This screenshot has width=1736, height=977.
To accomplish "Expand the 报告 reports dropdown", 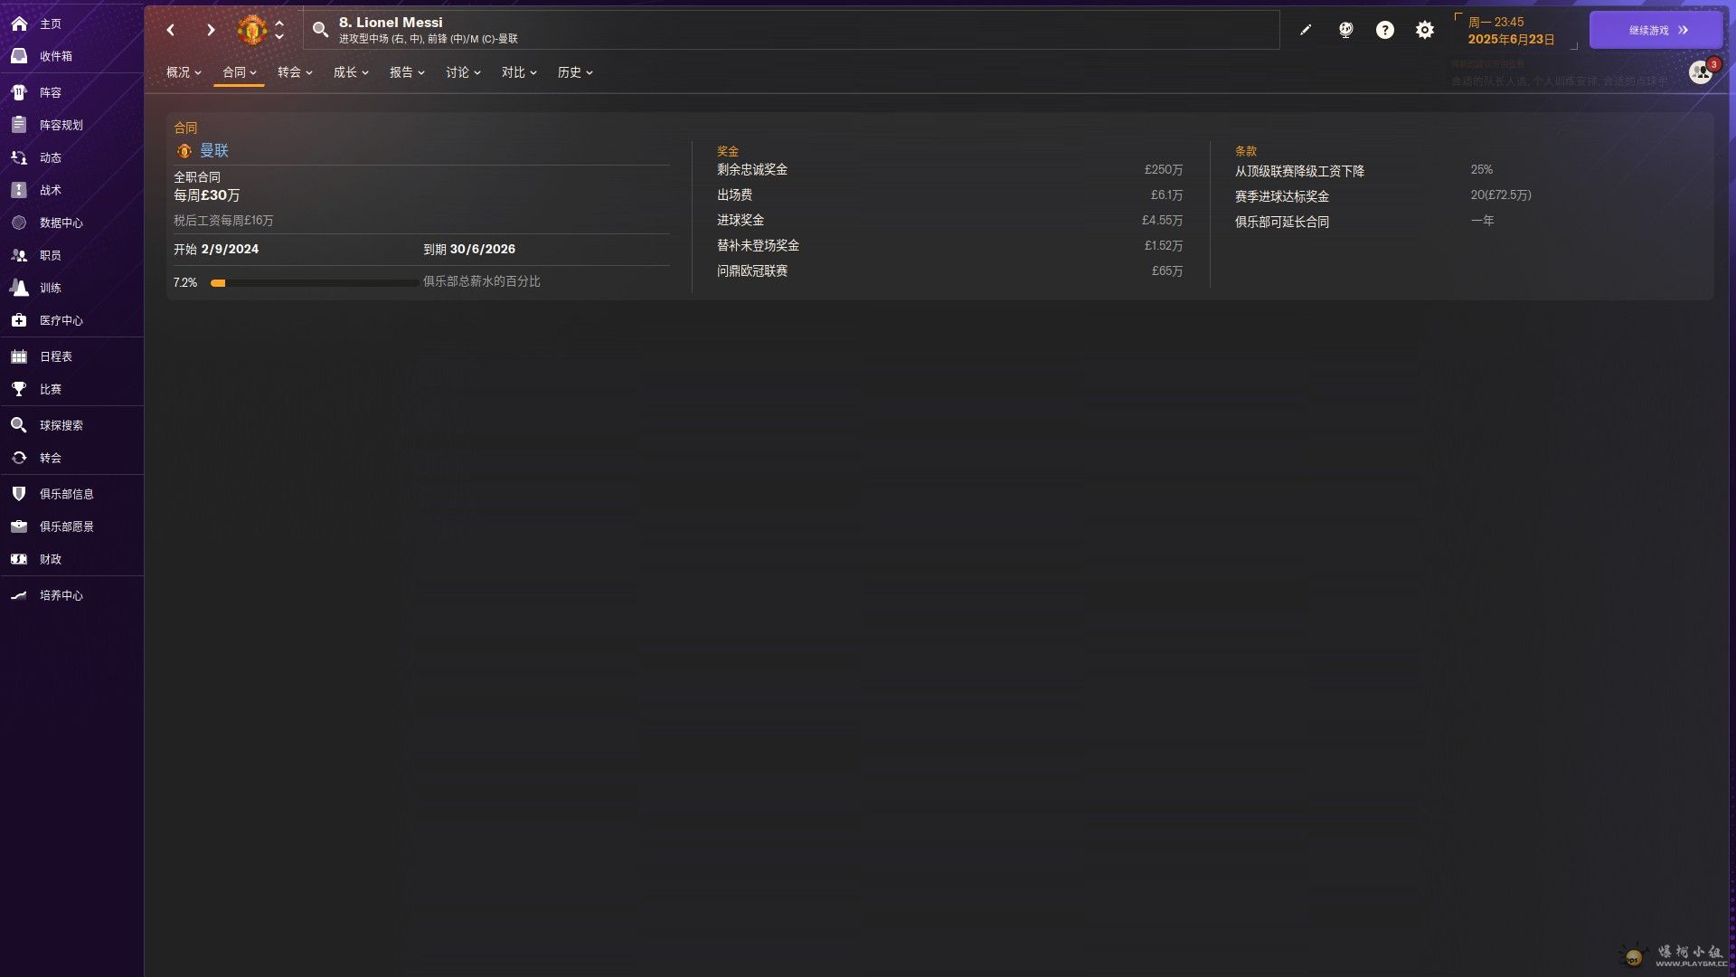I will click(x=407, y=72).
